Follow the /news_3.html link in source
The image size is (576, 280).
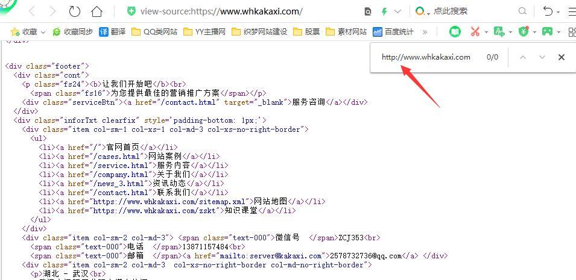point(119,184)
